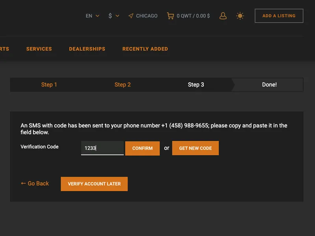Click the Go Back link
The height and width of the screenshot is (236, 315).
[x=35, y=183]
